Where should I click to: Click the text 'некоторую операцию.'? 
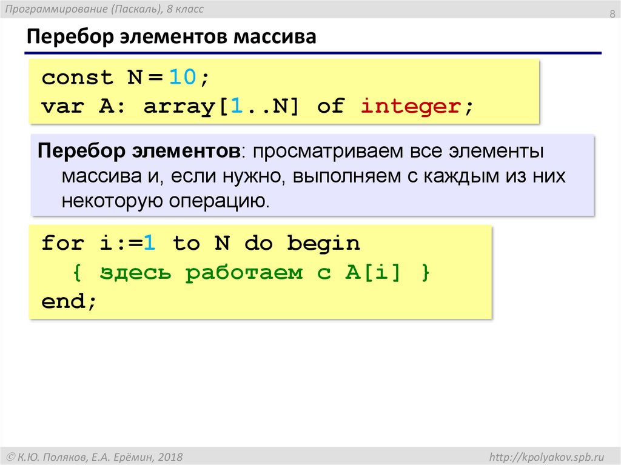(x=166, y=201)
